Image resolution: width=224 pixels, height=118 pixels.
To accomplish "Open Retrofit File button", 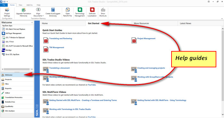I will tap(68, 12).
